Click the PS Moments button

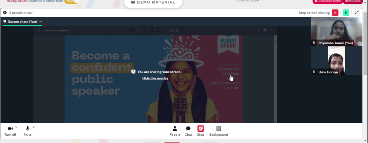pyautogui.click(x=353, y=1)
